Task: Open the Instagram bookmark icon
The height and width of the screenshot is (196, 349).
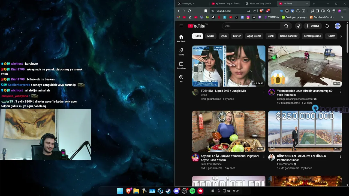Action: [248, 17]
